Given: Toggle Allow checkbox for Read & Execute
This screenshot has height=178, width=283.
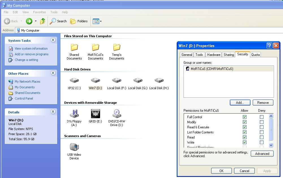Looking at the screenshot, I should (245, 127).
